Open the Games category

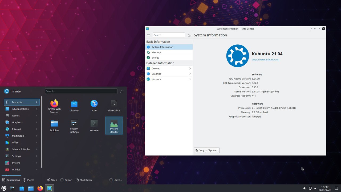(22, 116)
